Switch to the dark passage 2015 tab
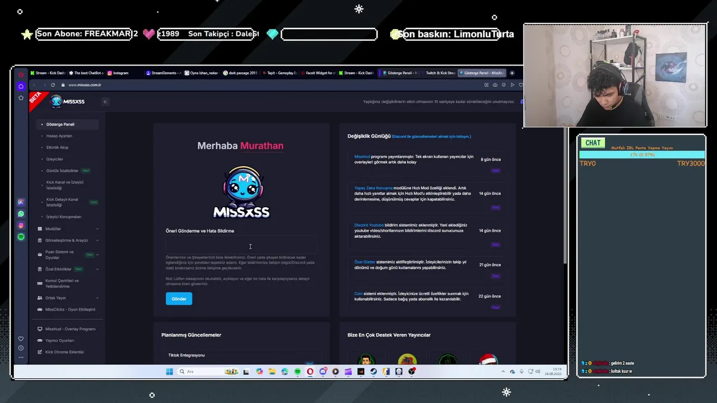Viewport: 717px width, 403px height. [241, 73]
